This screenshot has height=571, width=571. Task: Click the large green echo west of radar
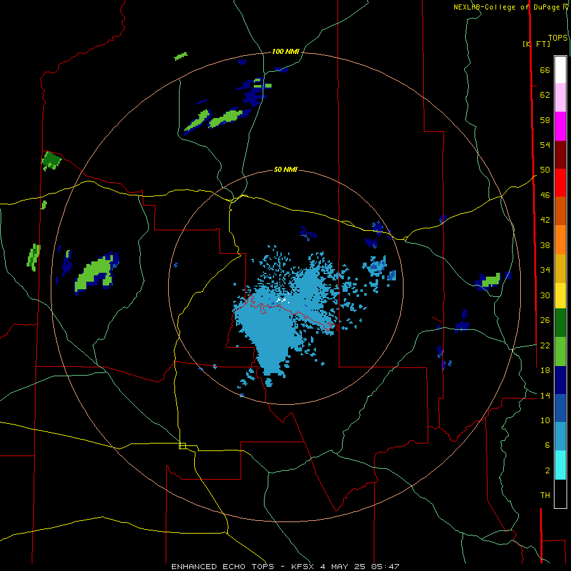[x=94, y=274]
